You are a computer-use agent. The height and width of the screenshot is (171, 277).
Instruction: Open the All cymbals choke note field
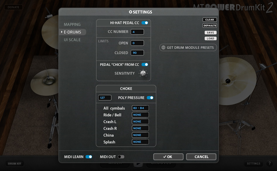[140, 108]
